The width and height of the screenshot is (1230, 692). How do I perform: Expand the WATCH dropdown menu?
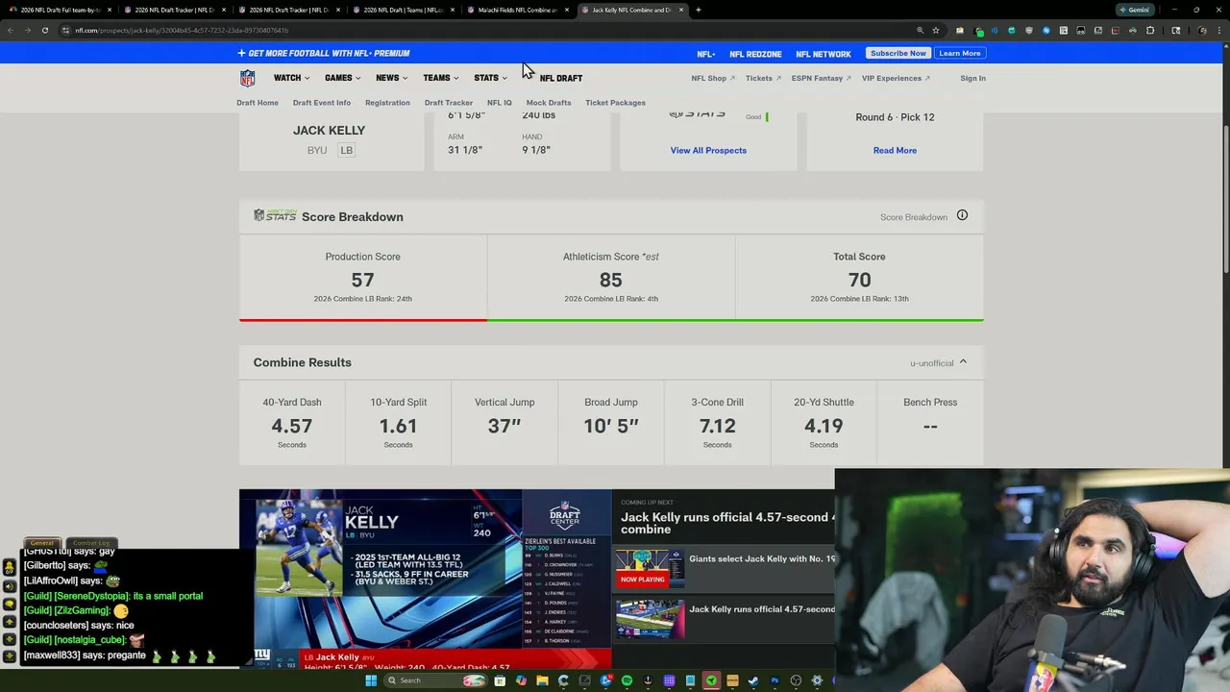(x=291, y=78)
